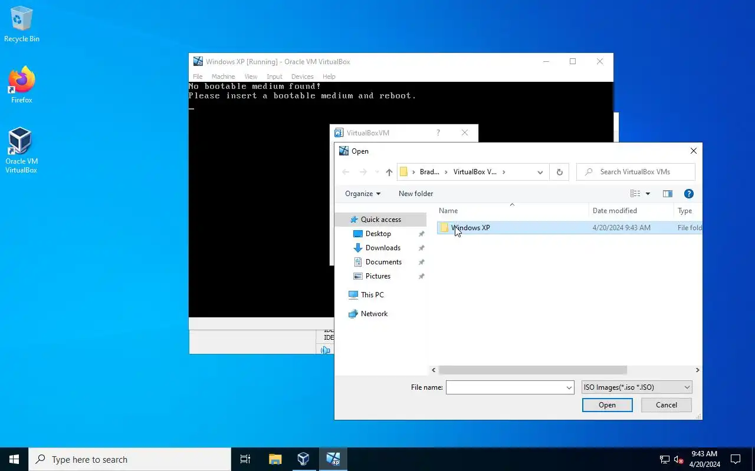Expand the recent locations dropdown arrow
The width and height of the screenshot is (755, 471).
[x=377, y=173]
